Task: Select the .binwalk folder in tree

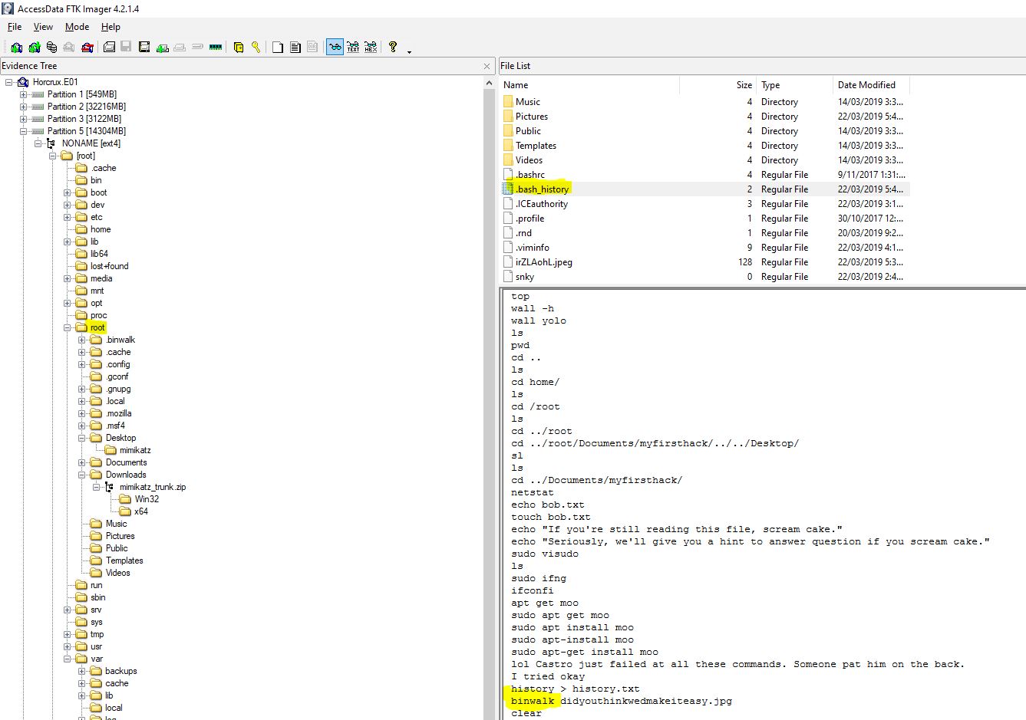Action: pyautogui.click(x=120, y=340)
